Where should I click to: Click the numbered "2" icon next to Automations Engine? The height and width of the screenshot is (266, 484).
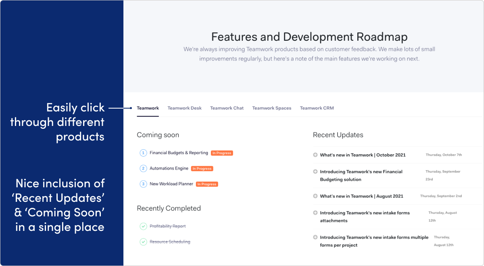[143, 168]
